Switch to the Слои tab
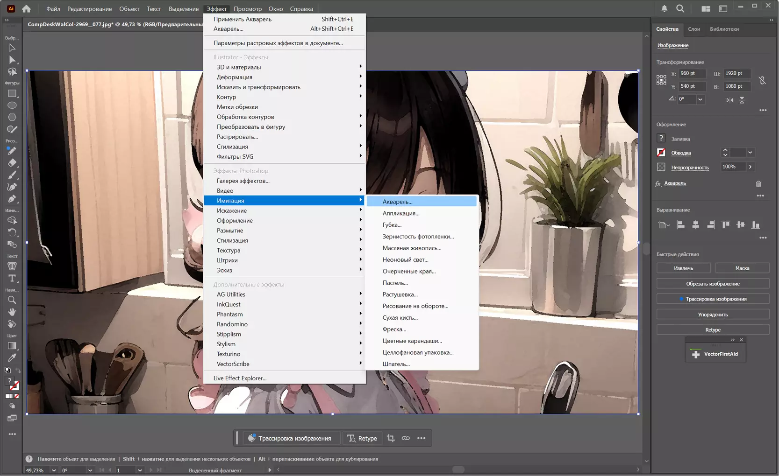This screenshot has width=779, height=476. point(694,29)
